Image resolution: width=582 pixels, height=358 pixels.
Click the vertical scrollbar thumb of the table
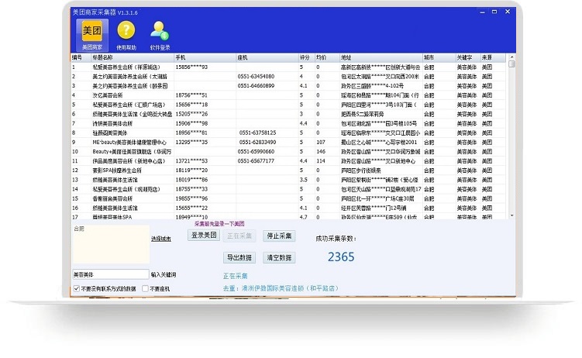click(x=511, y=64)
